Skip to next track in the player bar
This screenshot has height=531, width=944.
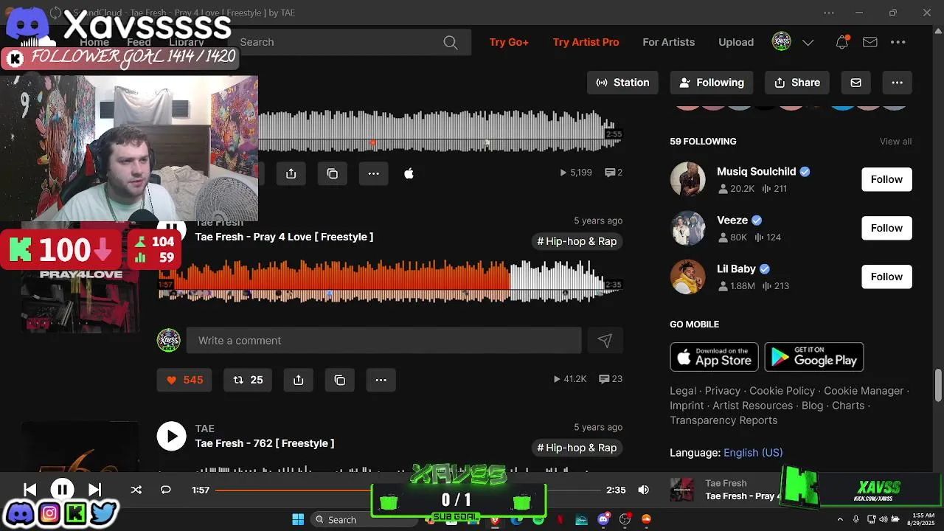click(x=94, y=490)
